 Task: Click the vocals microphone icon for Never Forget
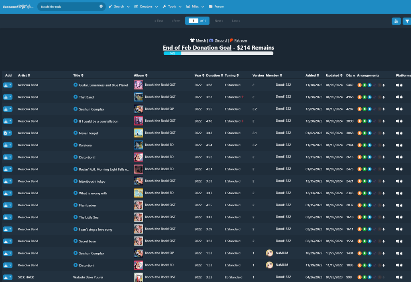click(x=384, y=133)
